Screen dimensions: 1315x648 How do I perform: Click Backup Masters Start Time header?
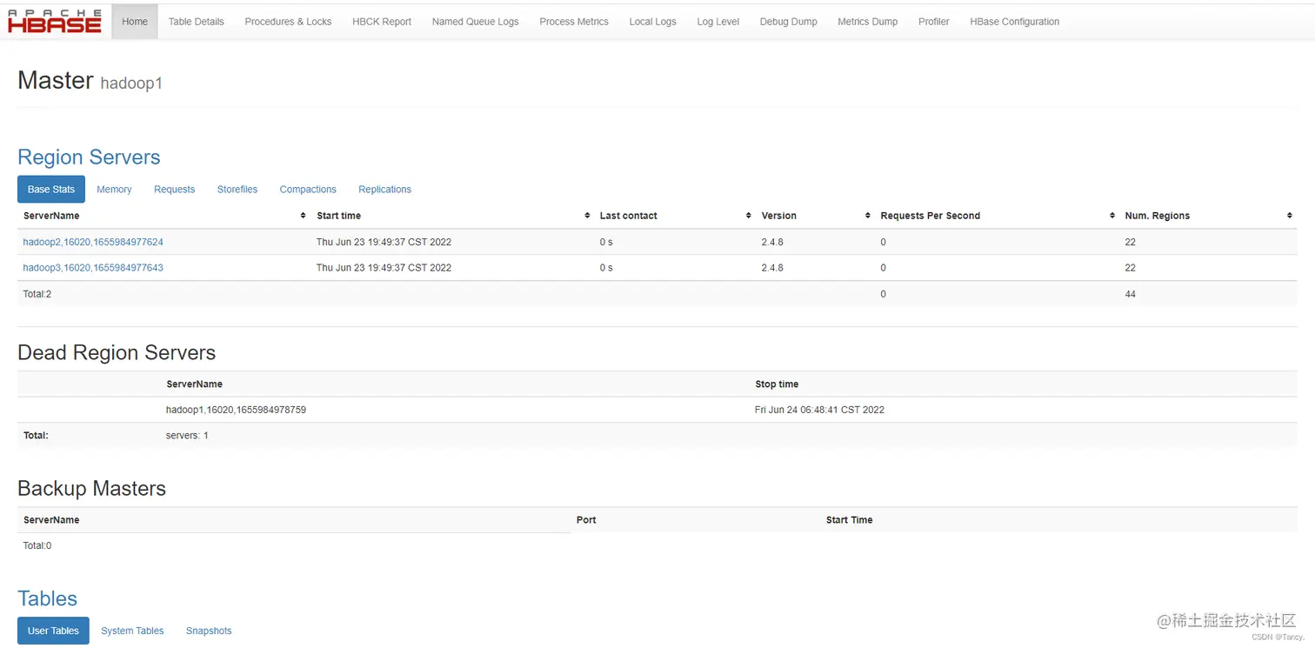(x=849, y=520)
